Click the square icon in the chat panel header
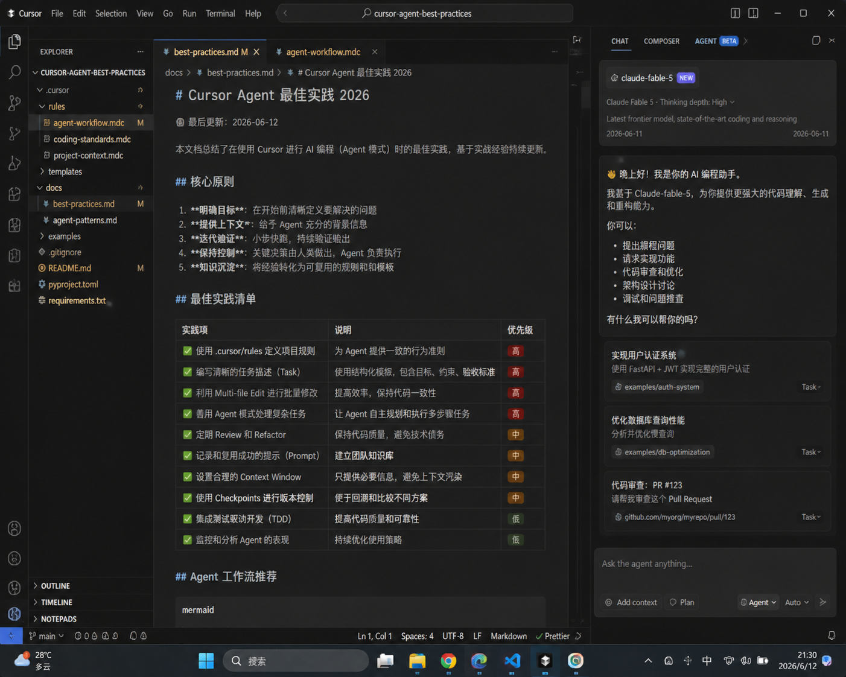Image resolution: width=846 pixels, height=677 pixels. 816,40
